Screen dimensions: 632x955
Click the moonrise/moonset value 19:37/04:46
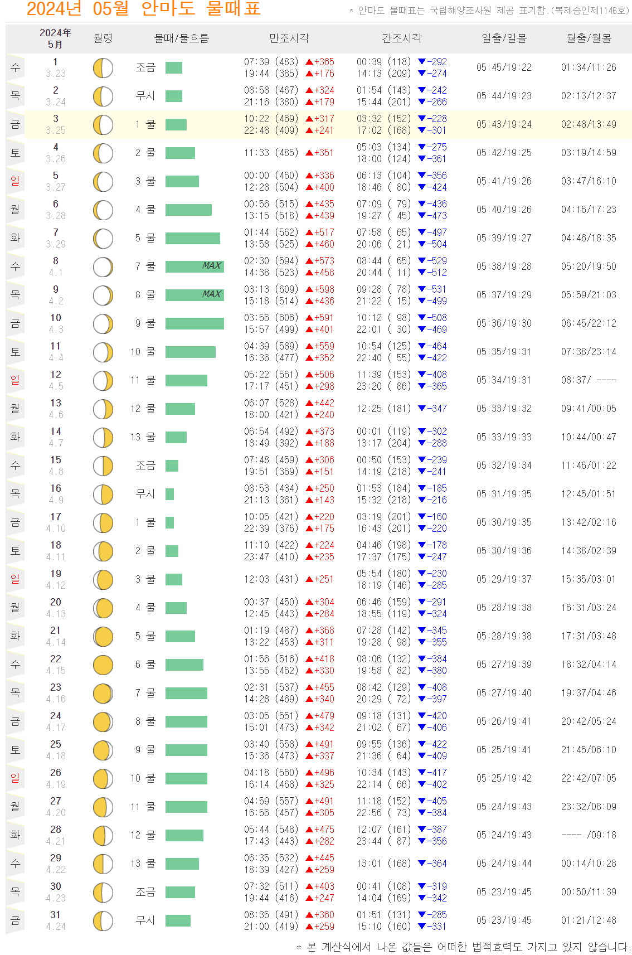[x=589, y=693]
